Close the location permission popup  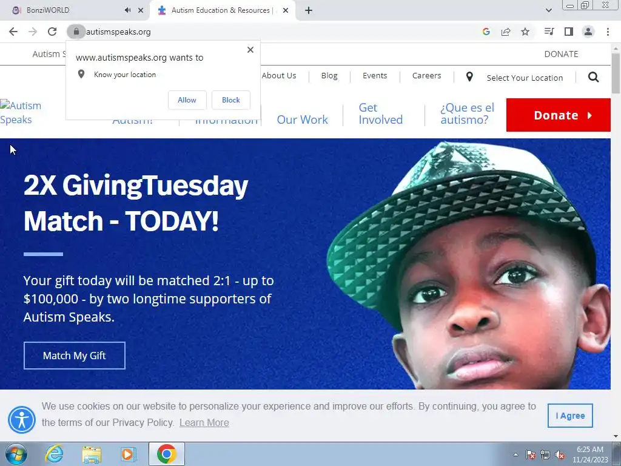pos(250,50)
